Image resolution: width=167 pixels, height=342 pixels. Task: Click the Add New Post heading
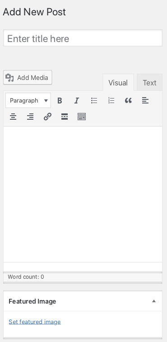coord(34,12)
